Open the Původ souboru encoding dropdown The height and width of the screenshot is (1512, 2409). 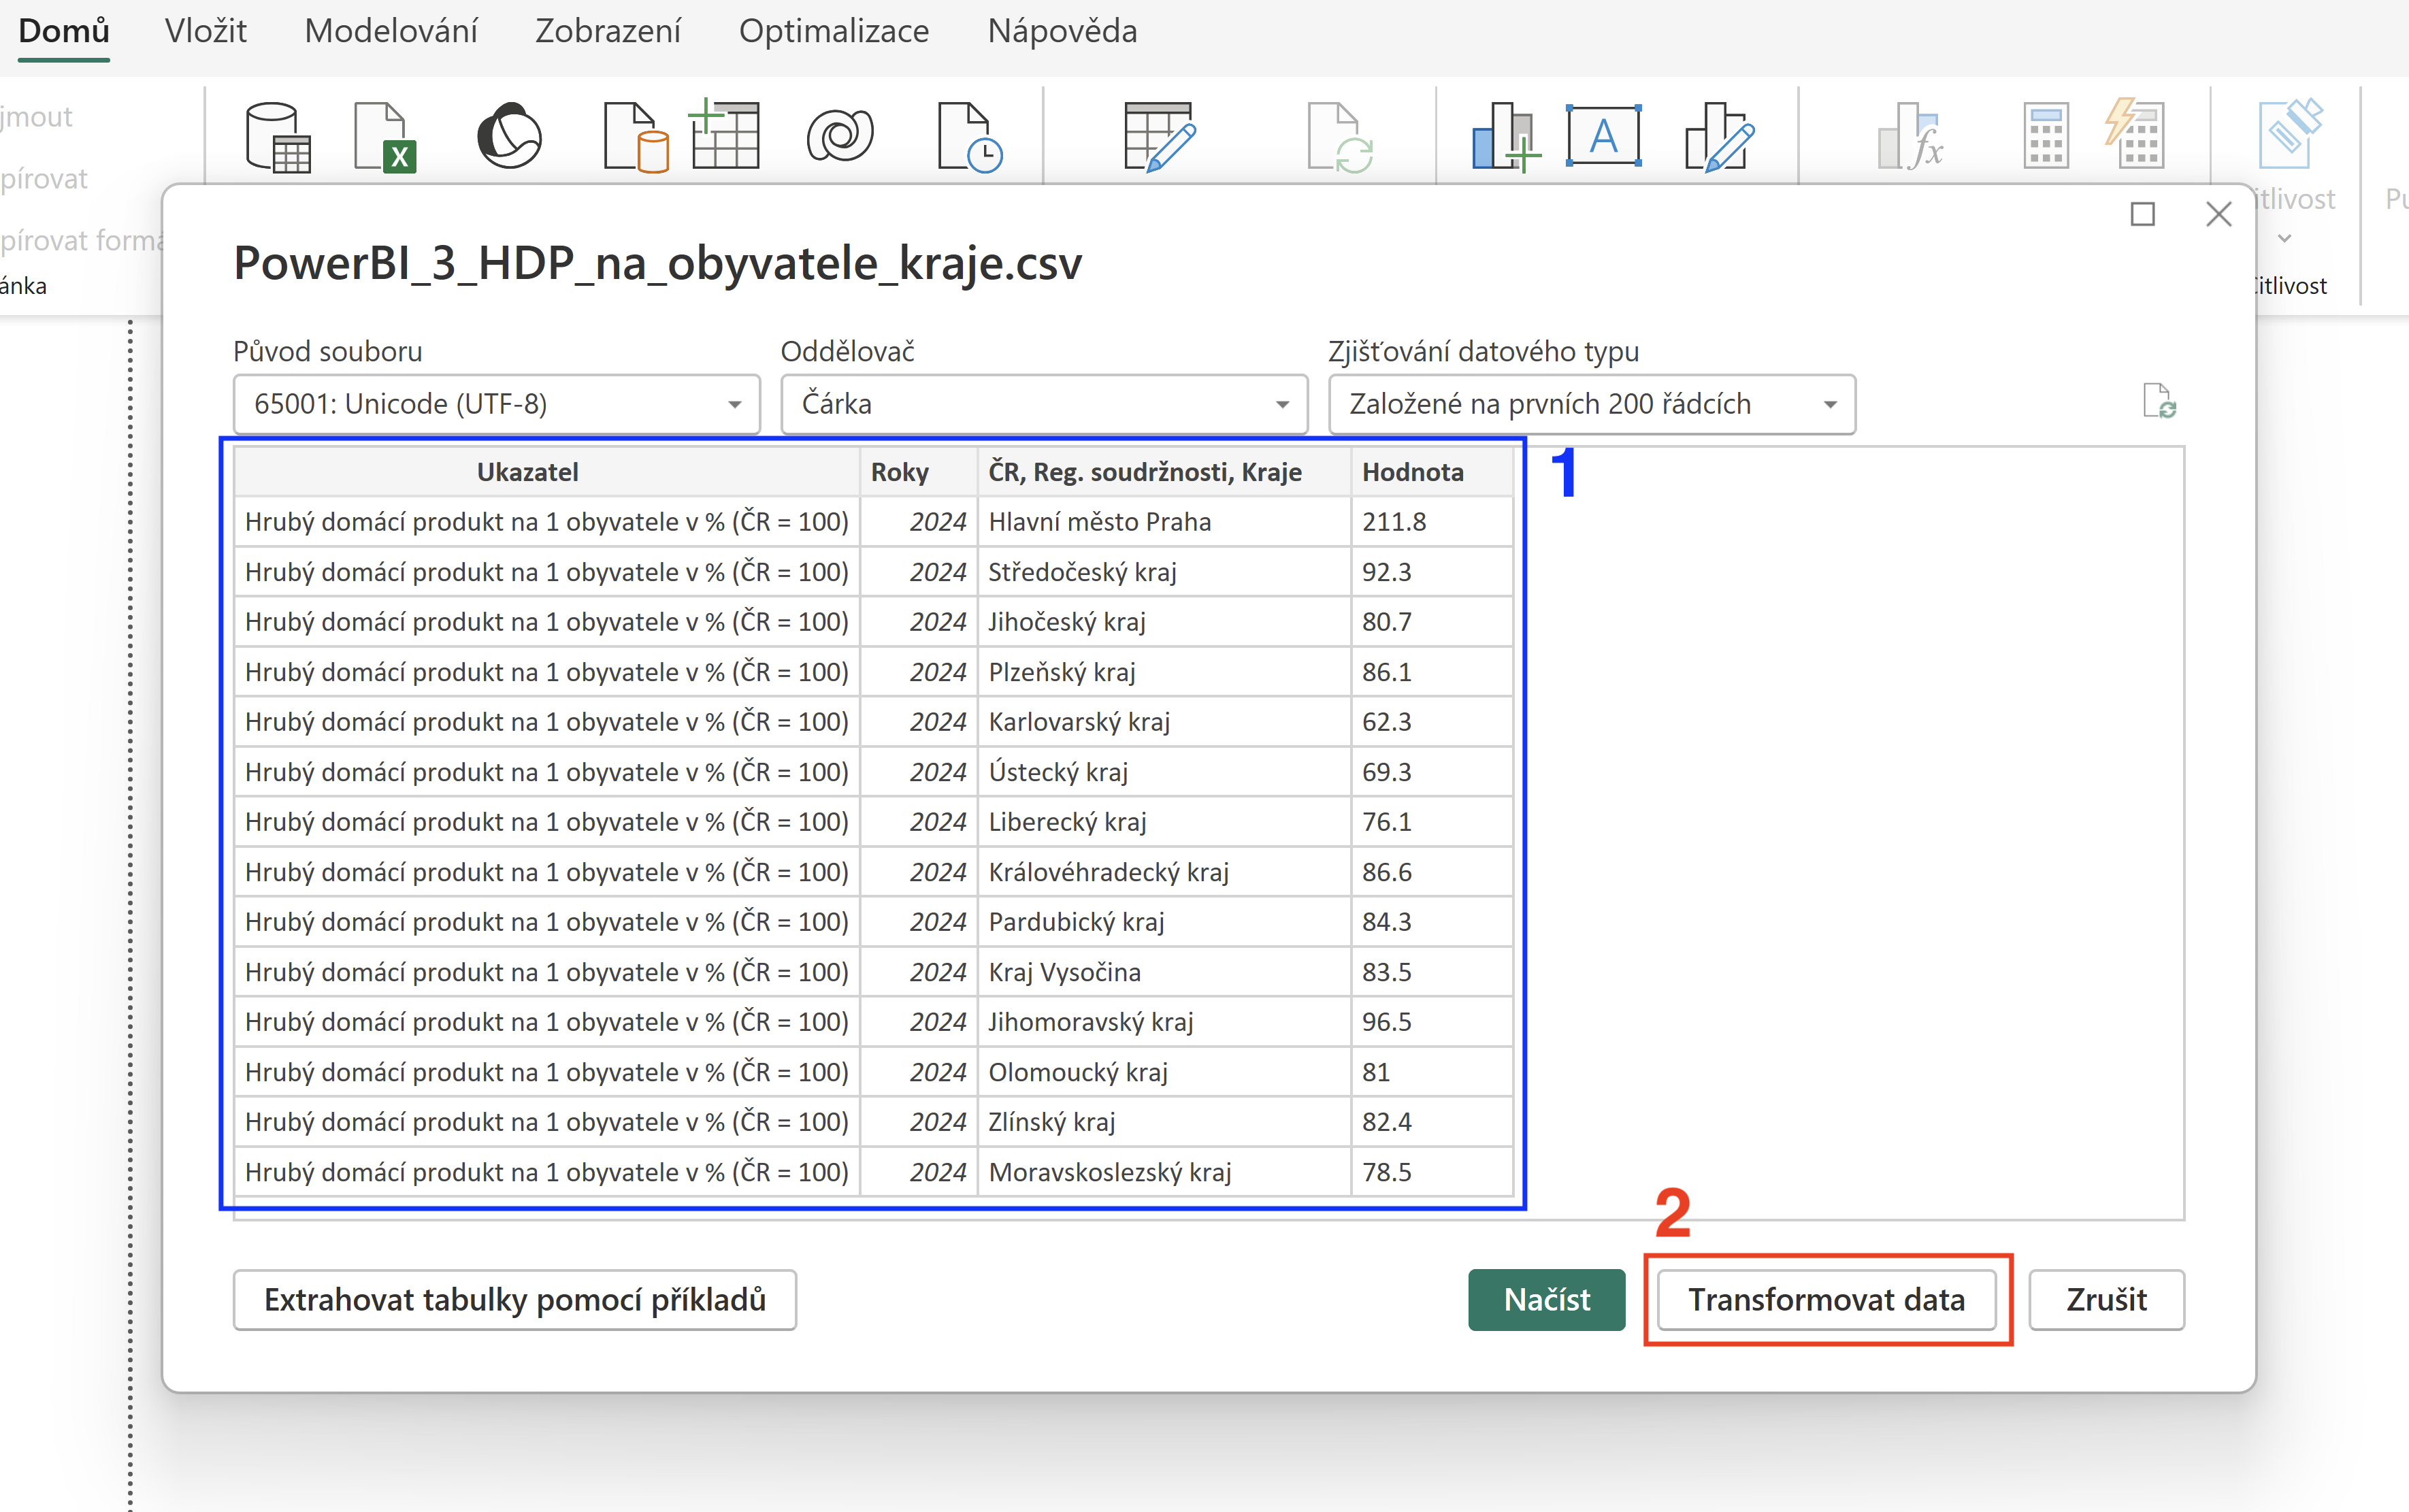[496, 404]
